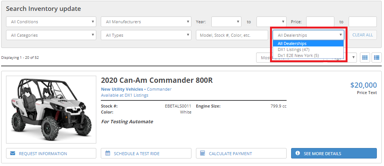Select DX1 Listings (47) option

coord(308,49)
